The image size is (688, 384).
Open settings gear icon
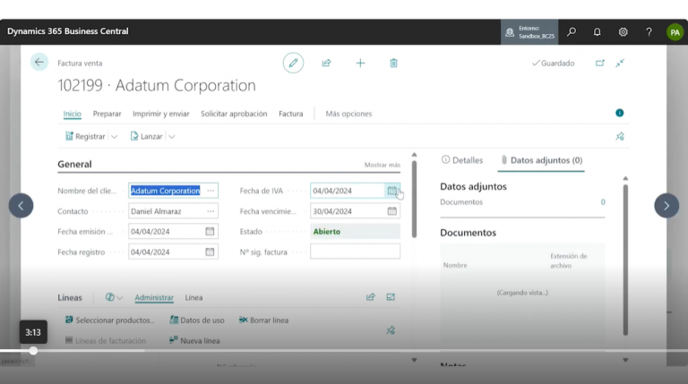[623, 32]
